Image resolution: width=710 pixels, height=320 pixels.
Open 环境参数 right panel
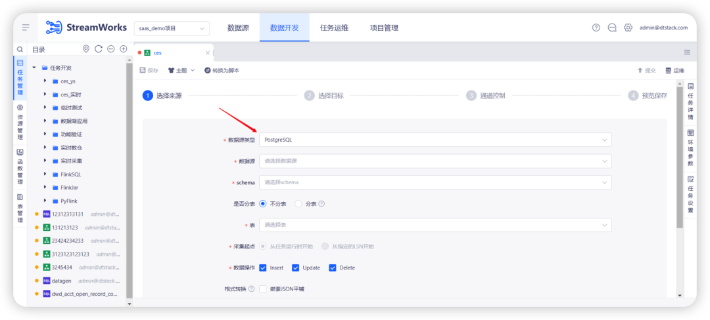click(690, 147)
